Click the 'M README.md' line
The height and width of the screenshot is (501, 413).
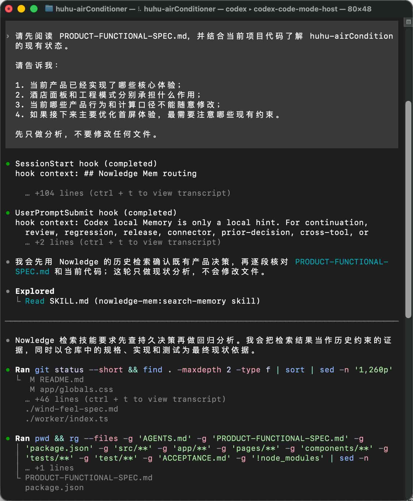[x=57, y=380]
